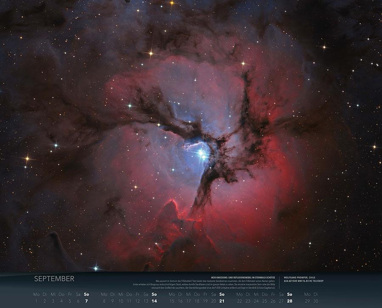Screen dimensions: 382x308
Task: Click Monday the 1st date
Action: 36,301
